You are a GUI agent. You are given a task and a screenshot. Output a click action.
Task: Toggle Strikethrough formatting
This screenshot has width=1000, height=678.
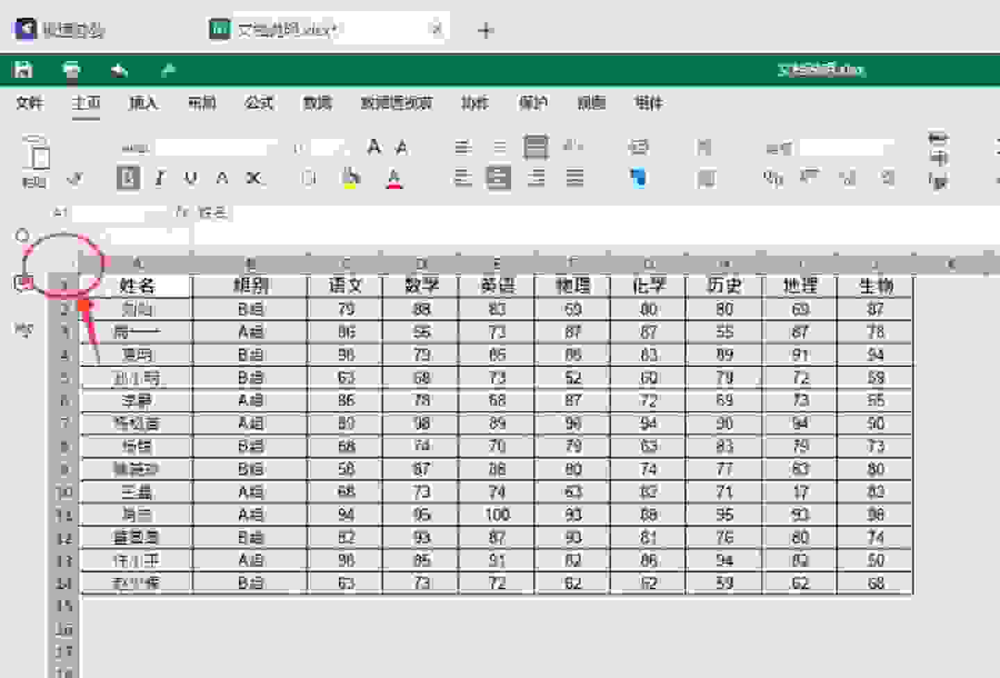pyautogui.click(x=222, y=178)
